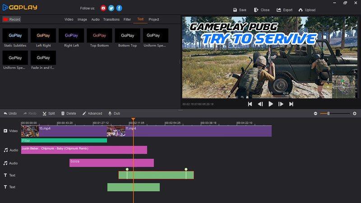Click the left keyframe marker on text clip

[127, 170]
